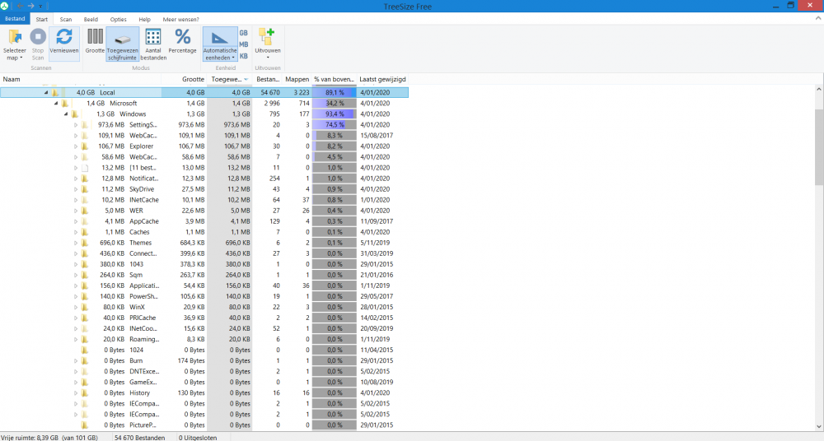Click the SkyDrive folder icon
Viewport: 824px width, 441px height.
click(x=85, y=188)
